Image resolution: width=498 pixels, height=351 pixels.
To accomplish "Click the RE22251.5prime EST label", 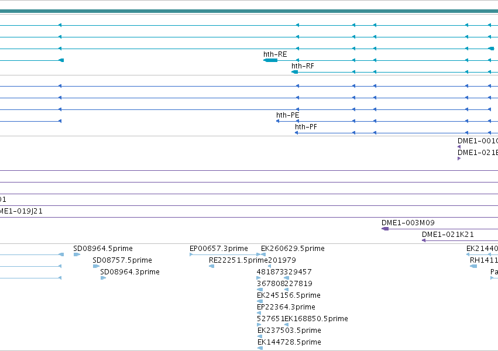I will (238, 260).
